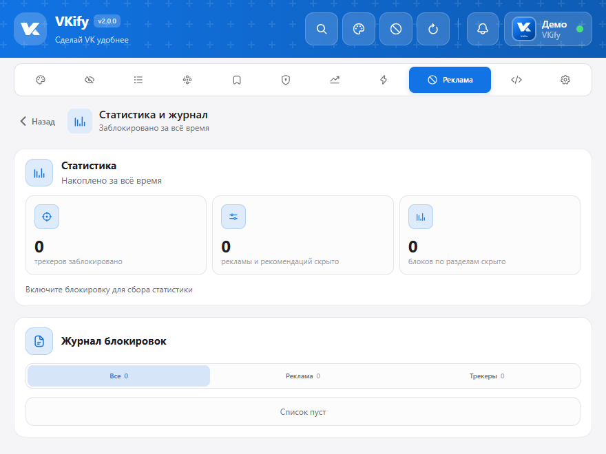Click 'рекламы и рекомендаций скрыто' label

280,261
